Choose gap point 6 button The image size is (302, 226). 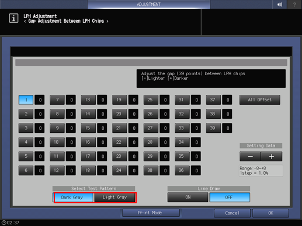26,171
